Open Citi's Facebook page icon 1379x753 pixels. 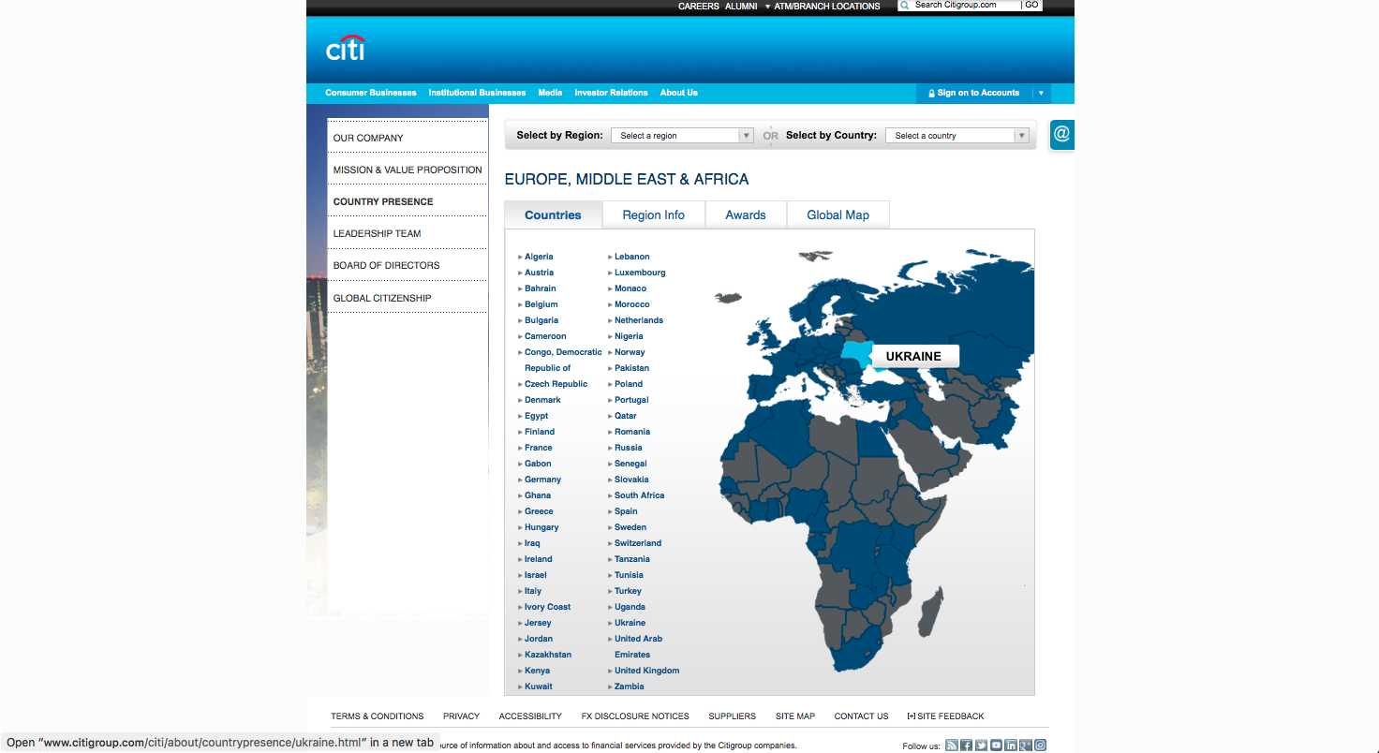click(966, 746)
